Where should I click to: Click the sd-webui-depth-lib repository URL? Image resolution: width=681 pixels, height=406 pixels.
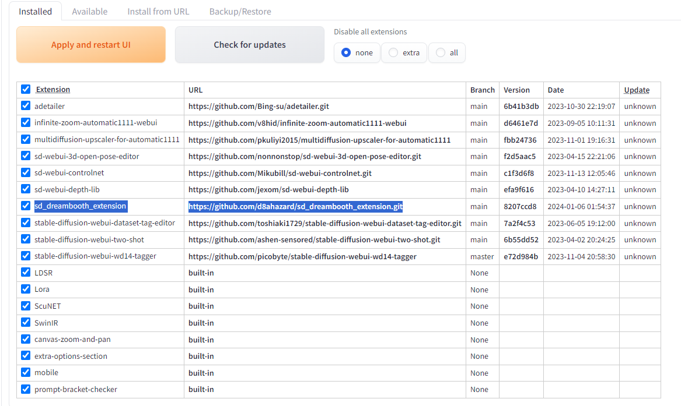pyautogui.click(x=268, y=190)
